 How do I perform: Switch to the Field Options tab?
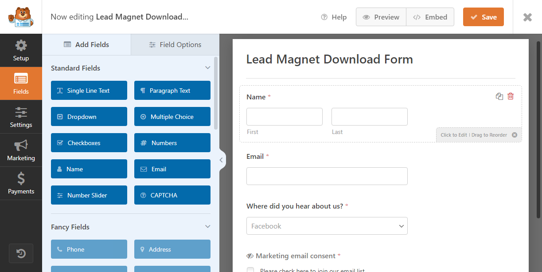[175, 44]
